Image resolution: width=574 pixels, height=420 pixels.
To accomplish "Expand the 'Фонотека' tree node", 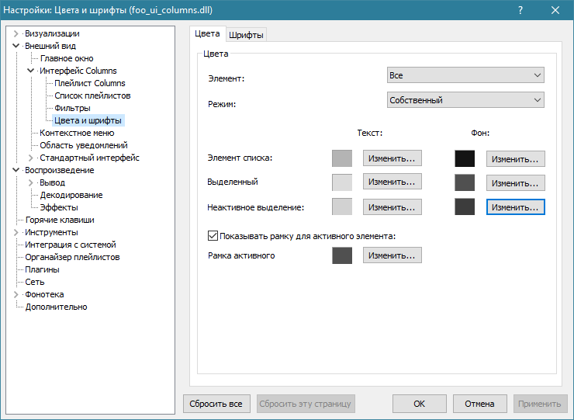I will 17,294.
